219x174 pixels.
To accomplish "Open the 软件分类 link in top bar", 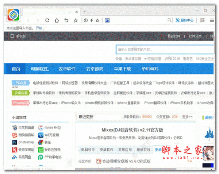I will pyautogui.click(x=195, y=36).
